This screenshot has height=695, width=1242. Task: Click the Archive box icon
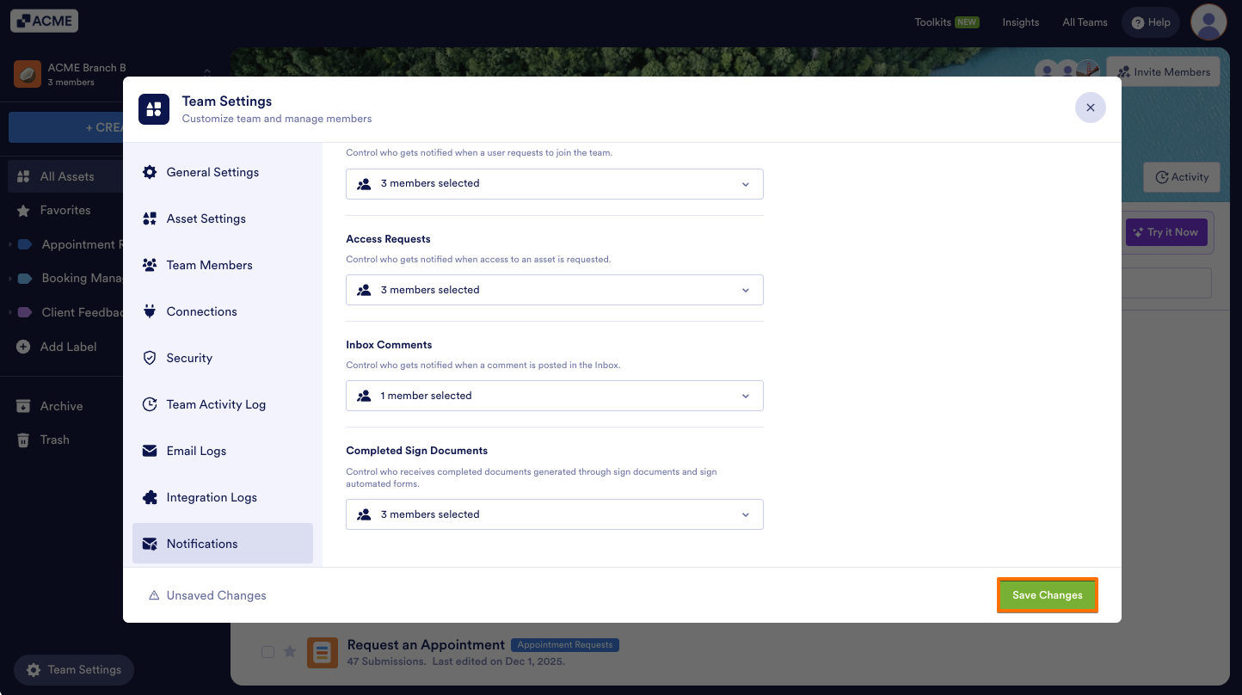pos(23,406)
